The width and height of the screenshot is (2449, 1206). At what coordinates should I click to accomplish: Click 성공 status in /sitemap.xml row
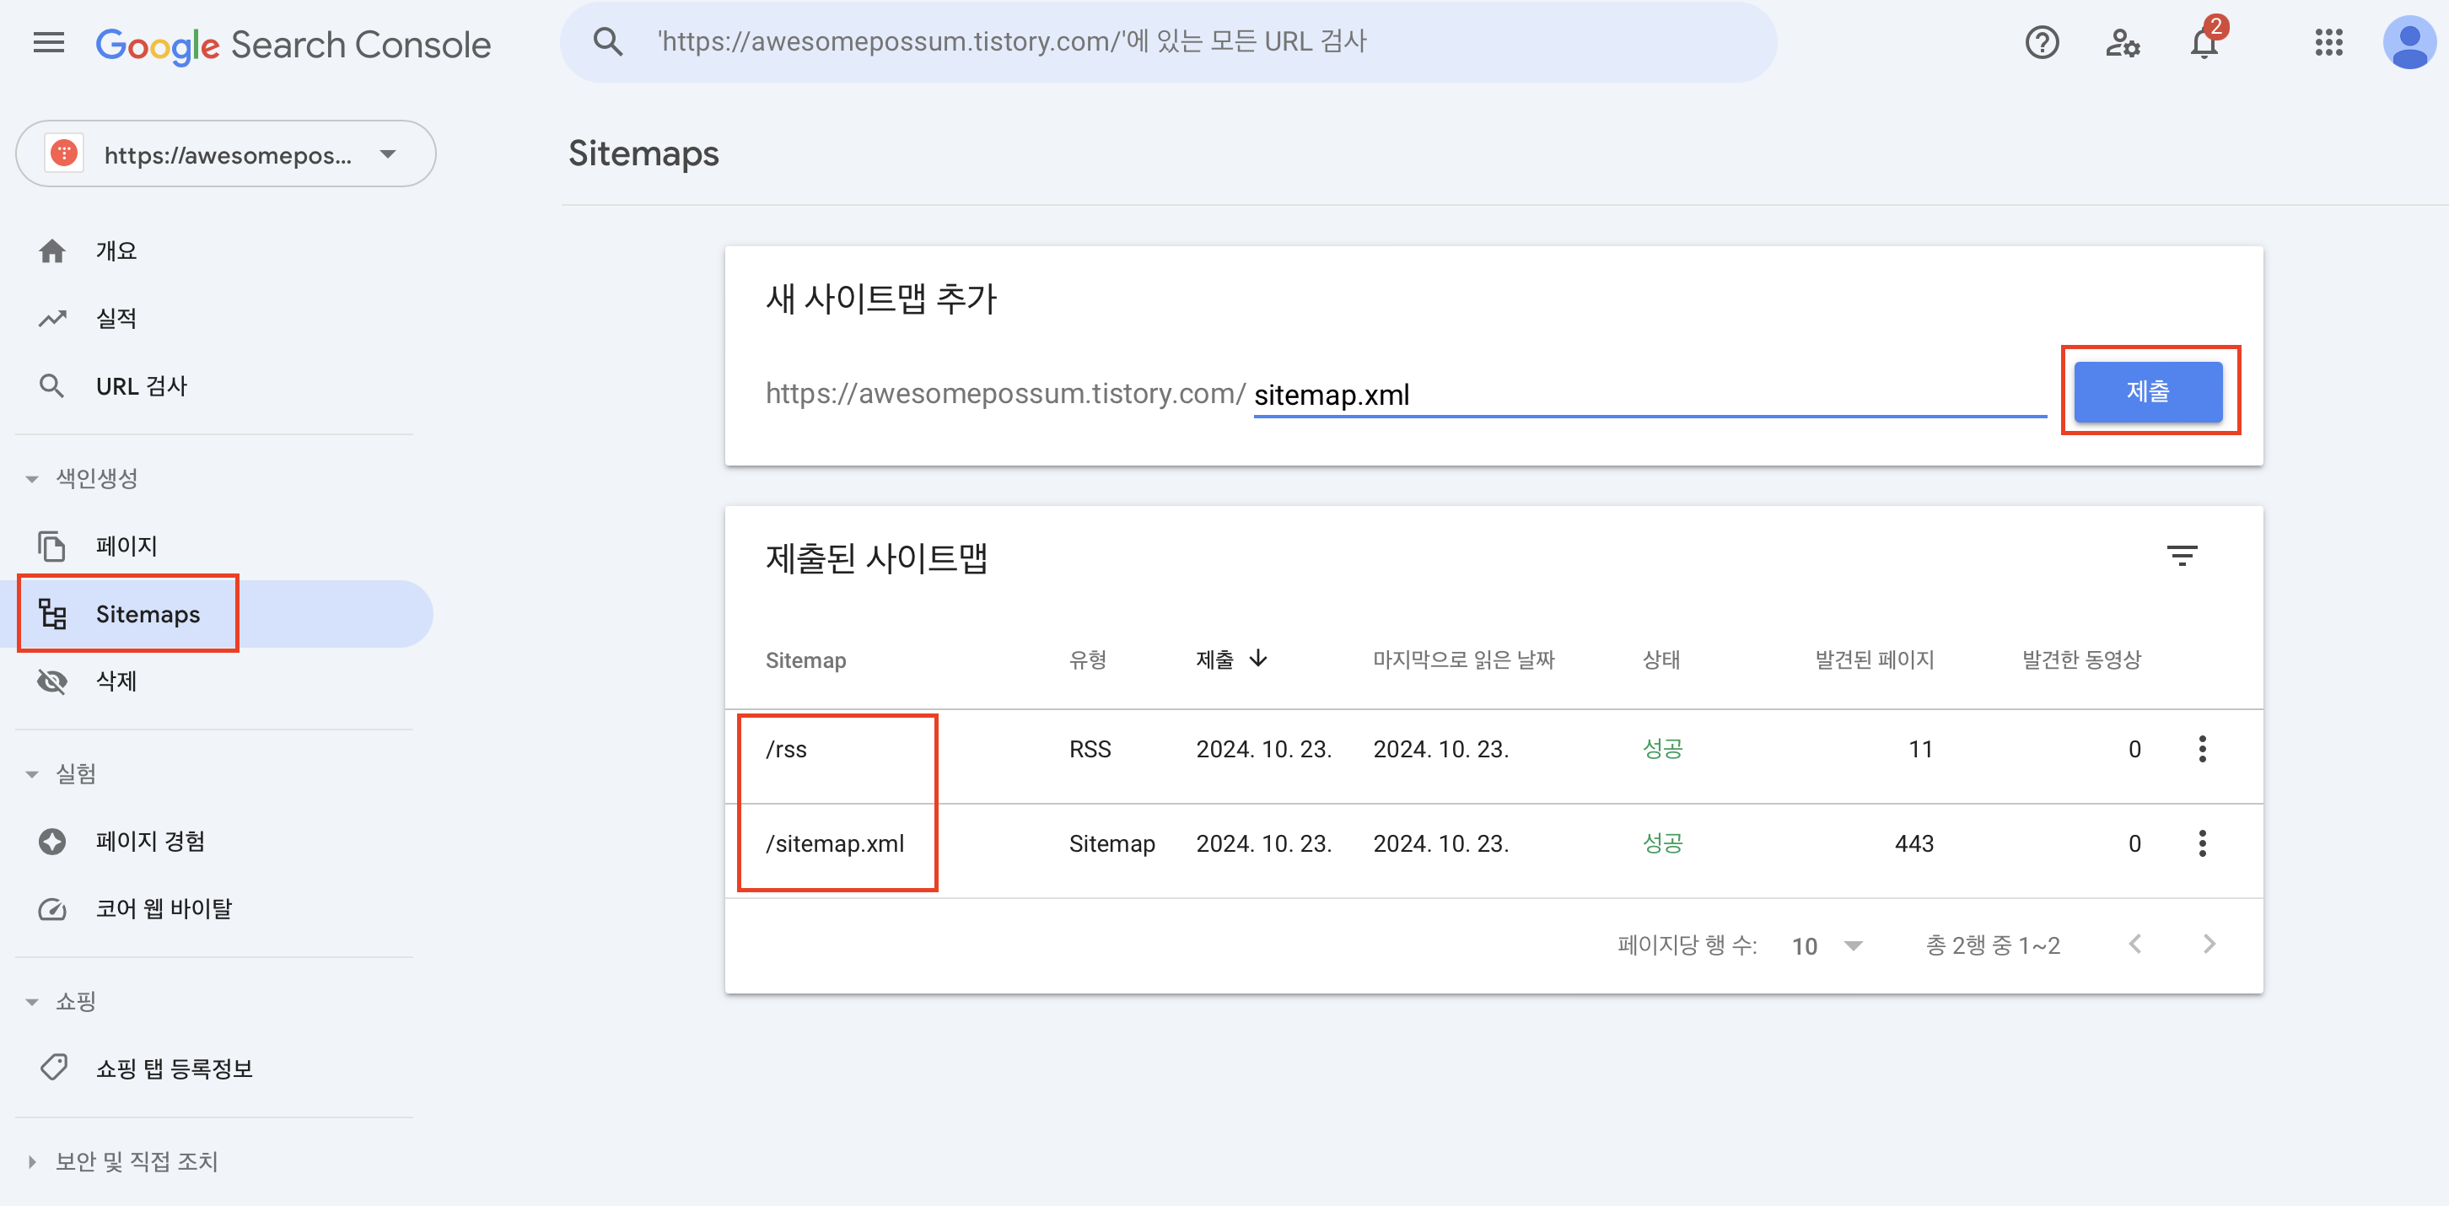point(1662,843)
